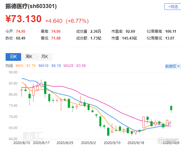Image resolution: width=181 pixels, height=146 pixels.
Task: Click the 90.00 price axis label
Action: [13, 72]
